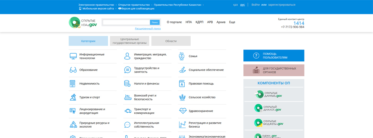Click the speech bubble icon for Трудоустройство и занятость
This screenshot has width=373, height=138.
[127, 70]
